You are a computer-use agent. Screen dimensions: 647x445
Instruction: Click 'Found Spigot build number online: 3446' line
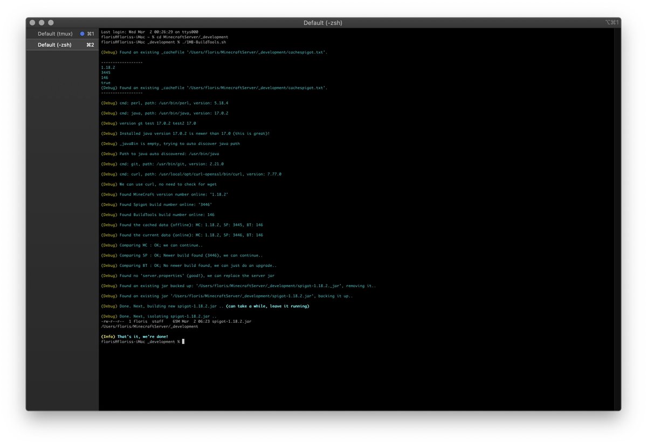157,205
